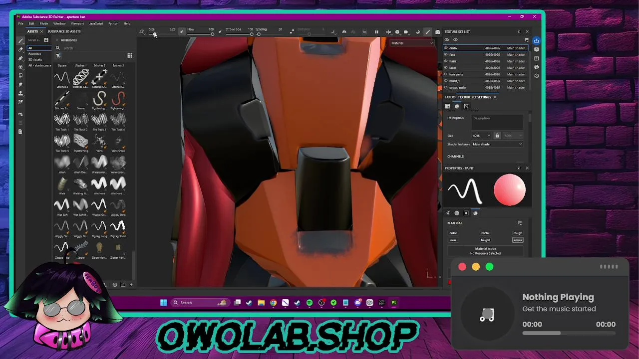
Task: Open the asset filter funnel icon
Action: (x=58, y=55)
